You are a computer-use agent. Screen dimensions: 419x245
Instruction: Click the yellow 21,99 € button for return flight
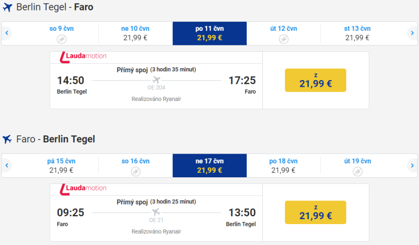point(315,212)
